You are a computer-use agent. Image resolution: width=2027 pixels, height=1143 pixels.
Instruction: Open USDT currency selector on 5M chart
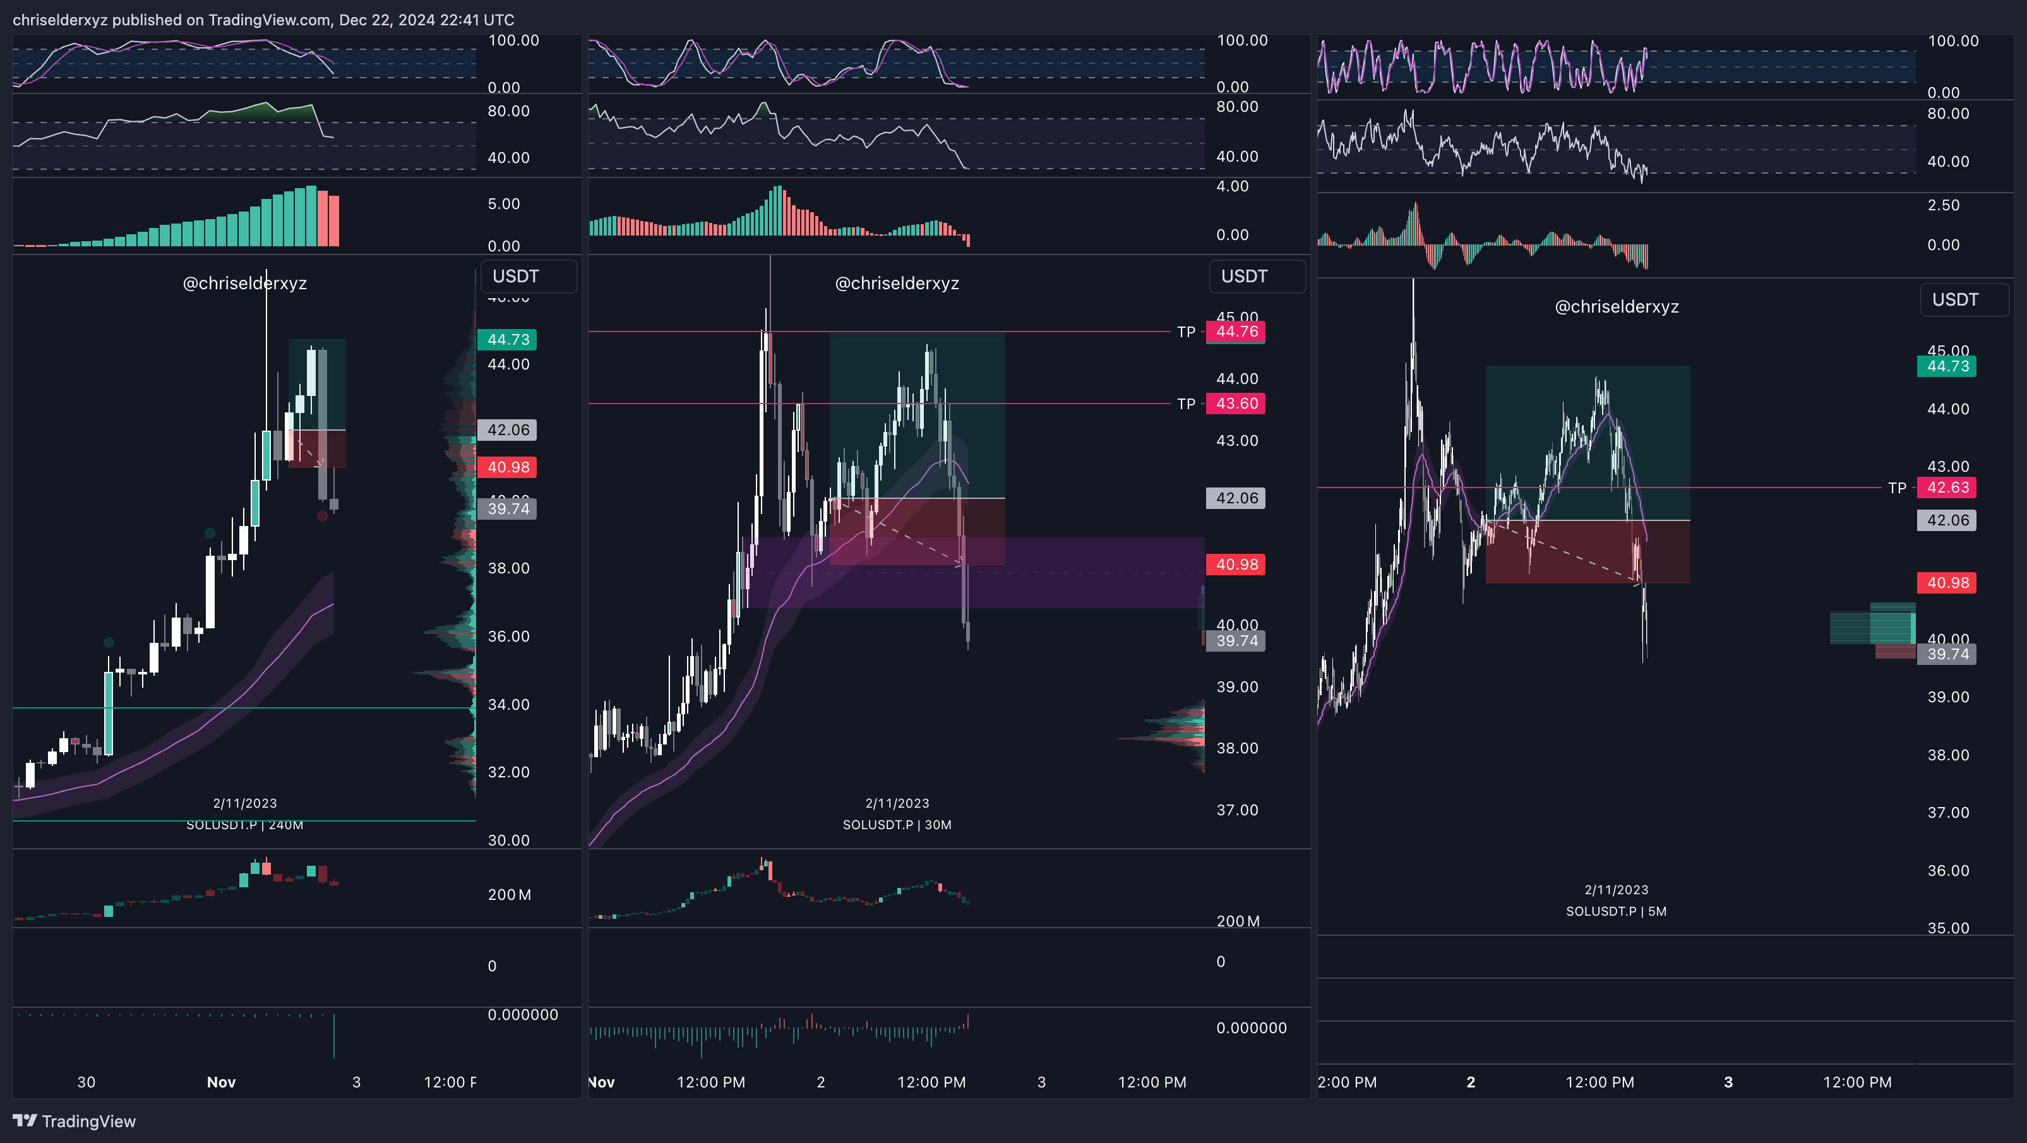[x=1964, y=300]
